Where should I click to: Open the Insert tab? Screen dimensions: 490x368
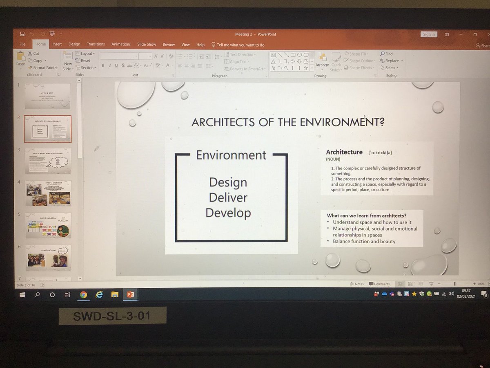click(57, 44)
